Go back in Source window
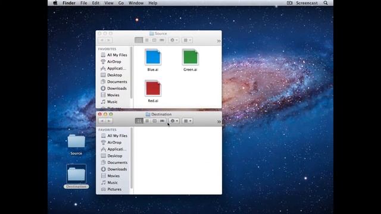Viewport: 381px width, 214px height. 102,40
